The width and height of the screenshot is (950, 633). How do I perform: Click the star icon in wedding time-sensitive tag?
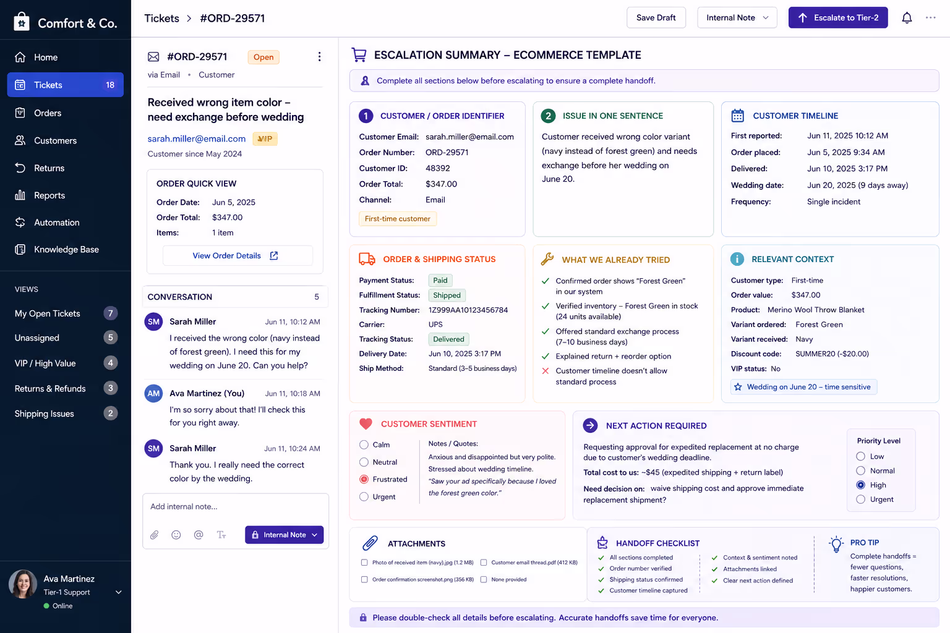coord(738,387)
